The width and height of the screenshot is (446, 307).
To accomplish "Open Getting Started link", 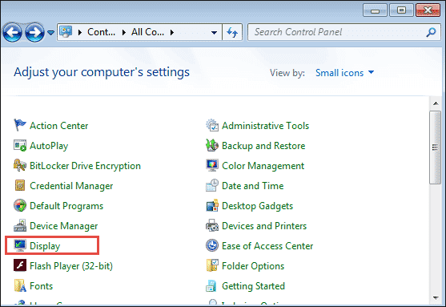I will (254, 286).
